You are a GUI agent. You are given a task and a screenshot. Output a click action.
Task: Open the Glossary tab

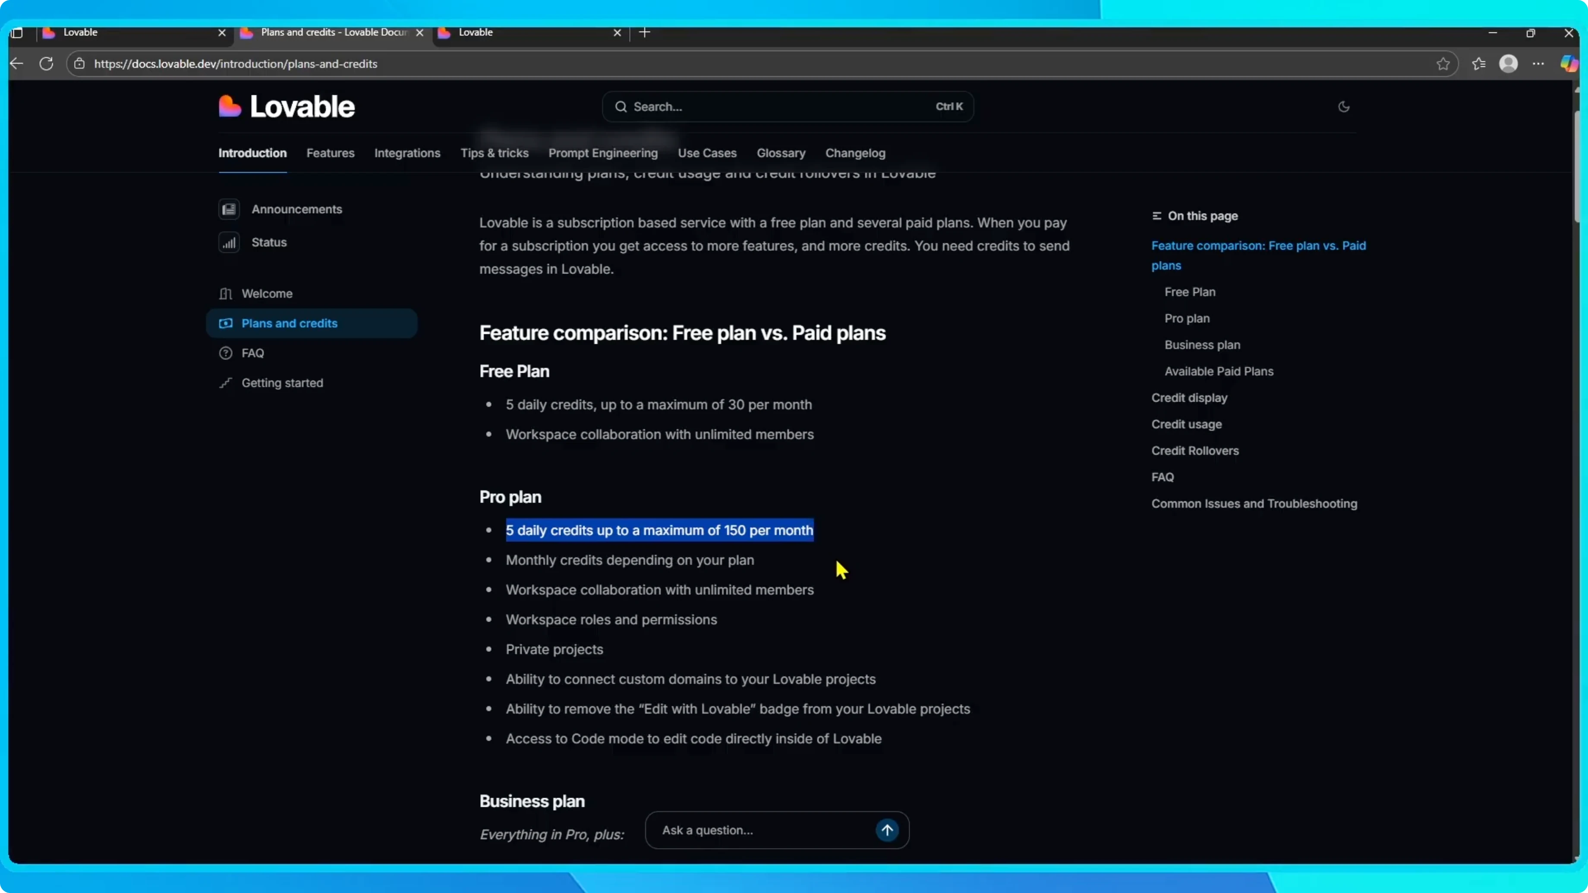click(781, 153)
